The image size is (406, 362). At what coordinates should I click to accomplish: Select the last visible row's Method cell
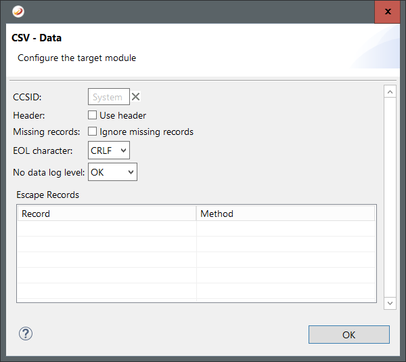point(286,291)
